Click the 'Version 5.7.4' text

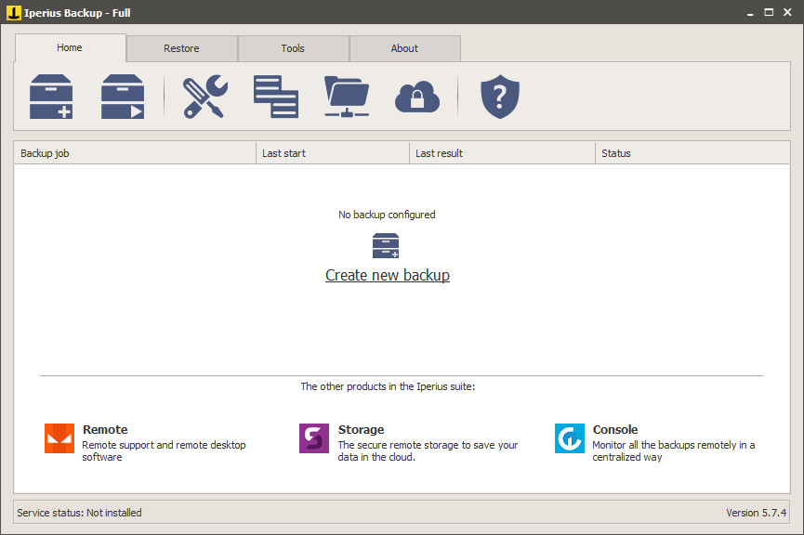tap(757, 513)
